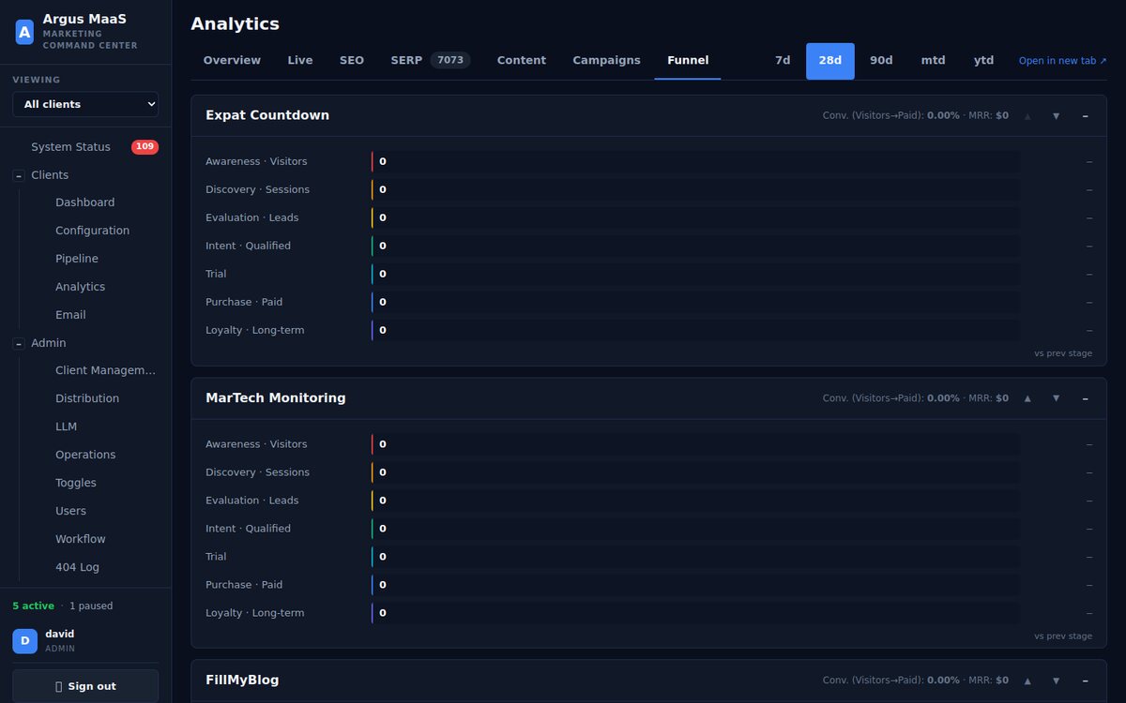1126x703 pixels.
Task: Click the Expat Countdown card title
Action: coord(267,115)
